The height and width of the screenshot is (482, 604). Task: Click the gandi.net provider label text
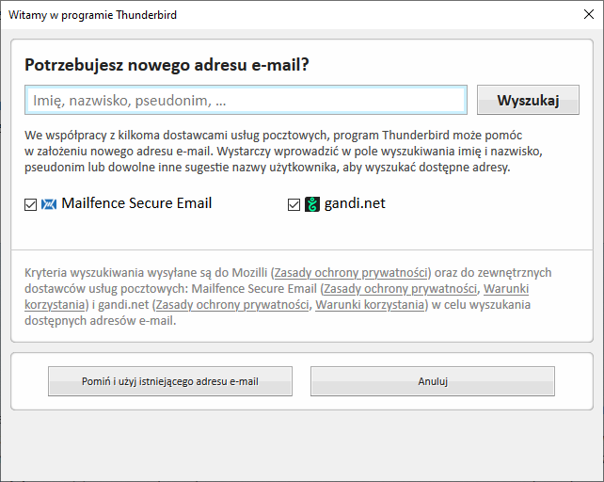click(355, 203)
